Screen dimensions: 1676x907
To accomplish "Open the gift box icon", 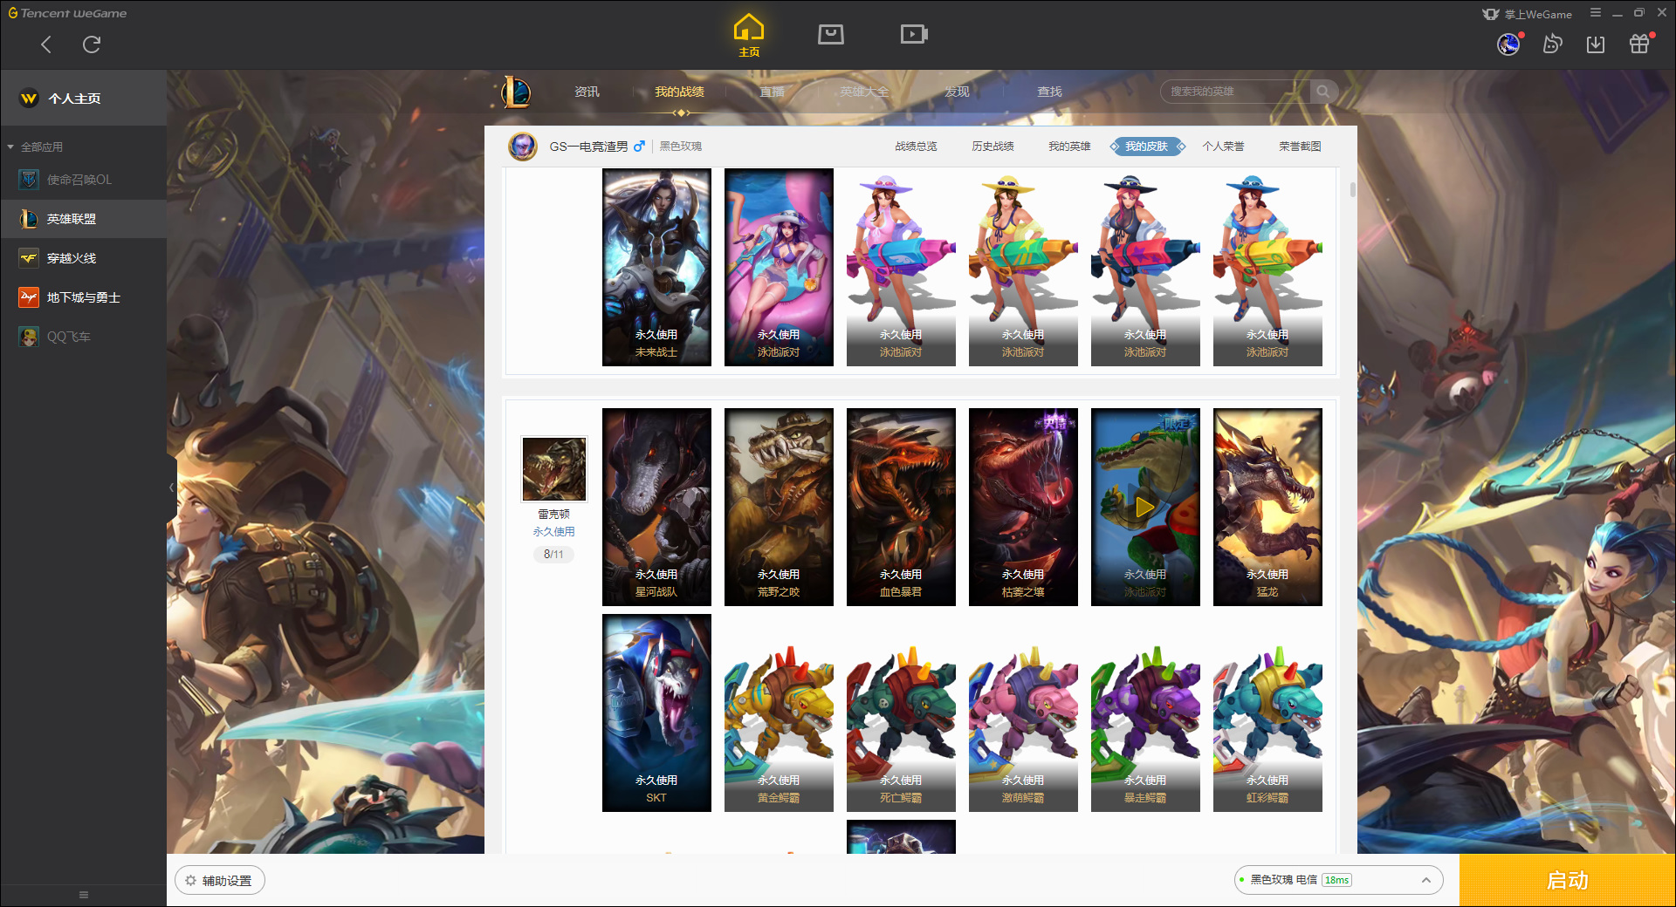I will point(1639,44).
